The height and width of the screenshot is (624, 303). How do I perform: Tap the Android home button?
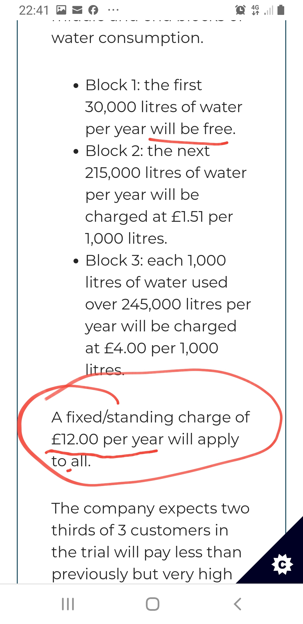[x=153, y=604]
